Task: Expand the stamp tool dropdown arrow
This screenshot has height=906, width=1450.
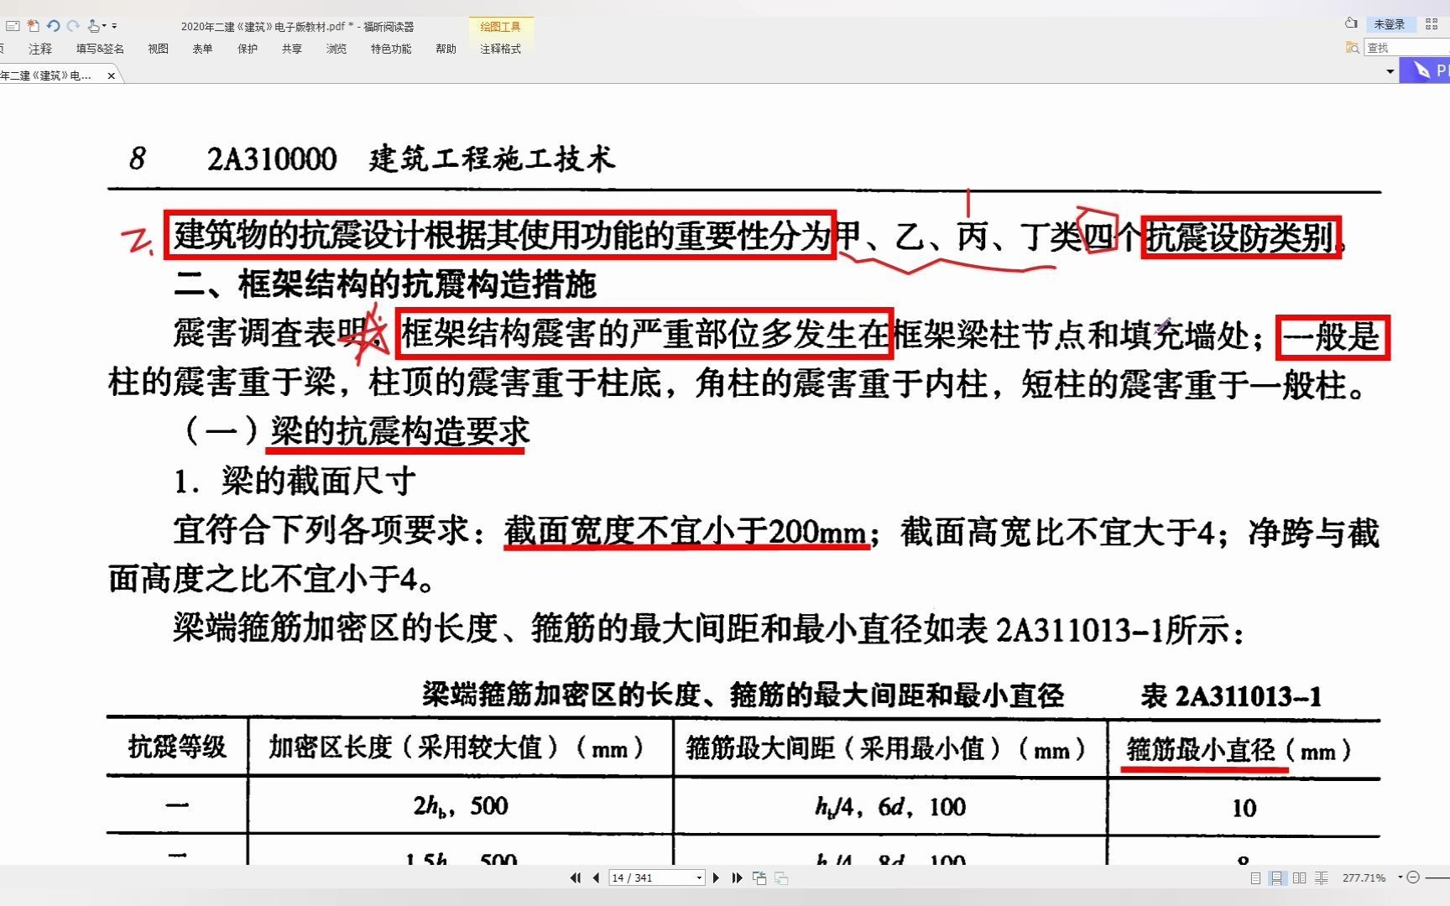Action: pyautogui.click(x=104, y=24)
